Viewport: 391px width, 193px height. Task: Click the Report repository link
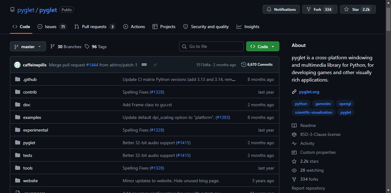coord(308,188)
